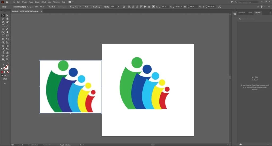Open the Effect menu
The width and height of the screenshot is (272, 146).
pyautogui.click(x=44, y=2)
